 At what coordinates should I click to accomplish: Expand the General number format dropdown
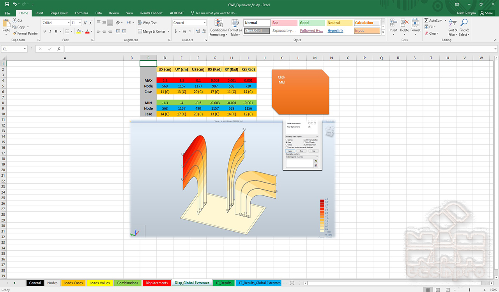pyautogui.click(x=205, y=23)
